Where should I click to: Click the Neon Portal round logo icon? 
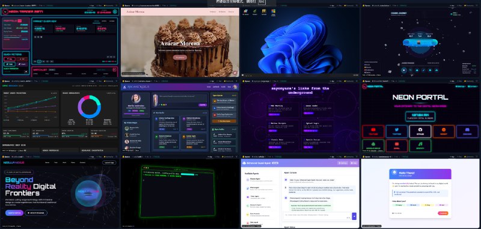364,87
